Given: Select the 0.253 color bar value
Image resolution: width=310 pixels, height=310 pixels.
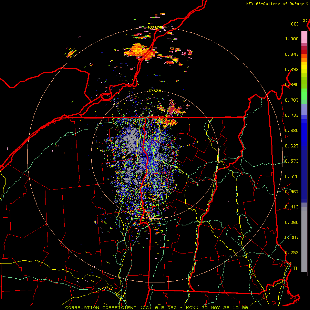Looking at the screenshot, I should point(292,253).
